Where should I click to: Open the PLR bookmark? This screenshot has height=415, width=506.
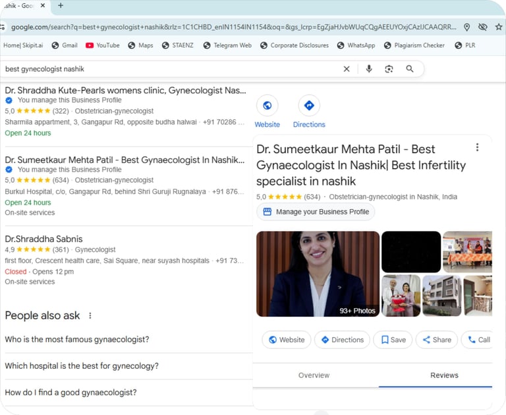point(465,46)
